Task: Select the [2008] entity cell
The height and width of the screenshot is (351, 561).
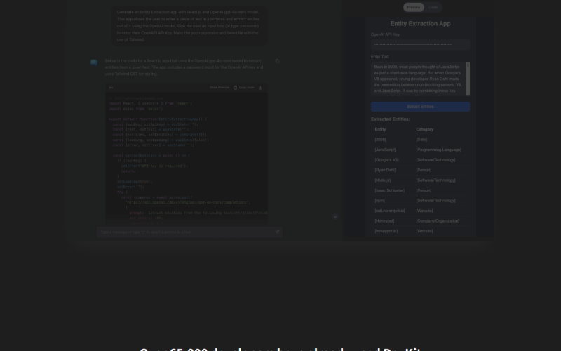Action: pos(380,140)
